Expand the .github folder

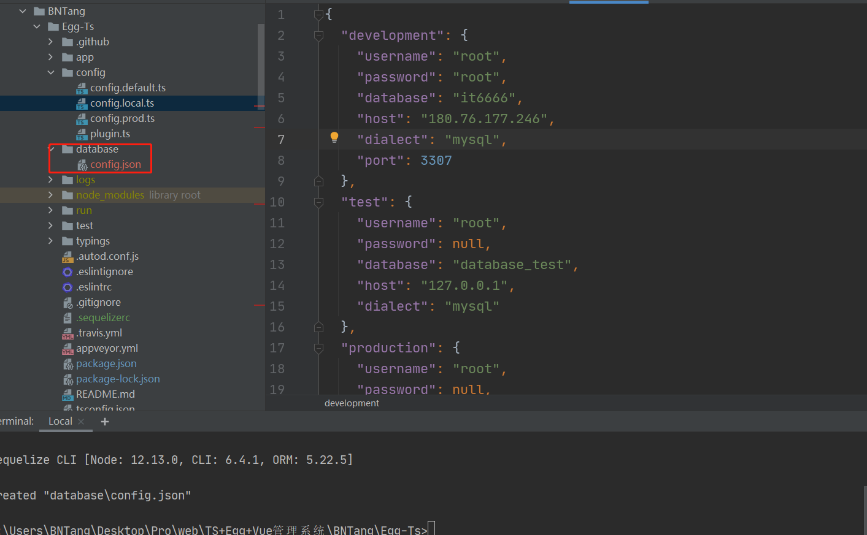(50, 42)
